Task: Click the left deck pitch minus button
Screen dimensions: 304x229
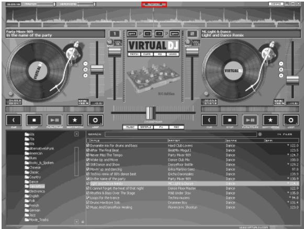Action: point(85,63)
